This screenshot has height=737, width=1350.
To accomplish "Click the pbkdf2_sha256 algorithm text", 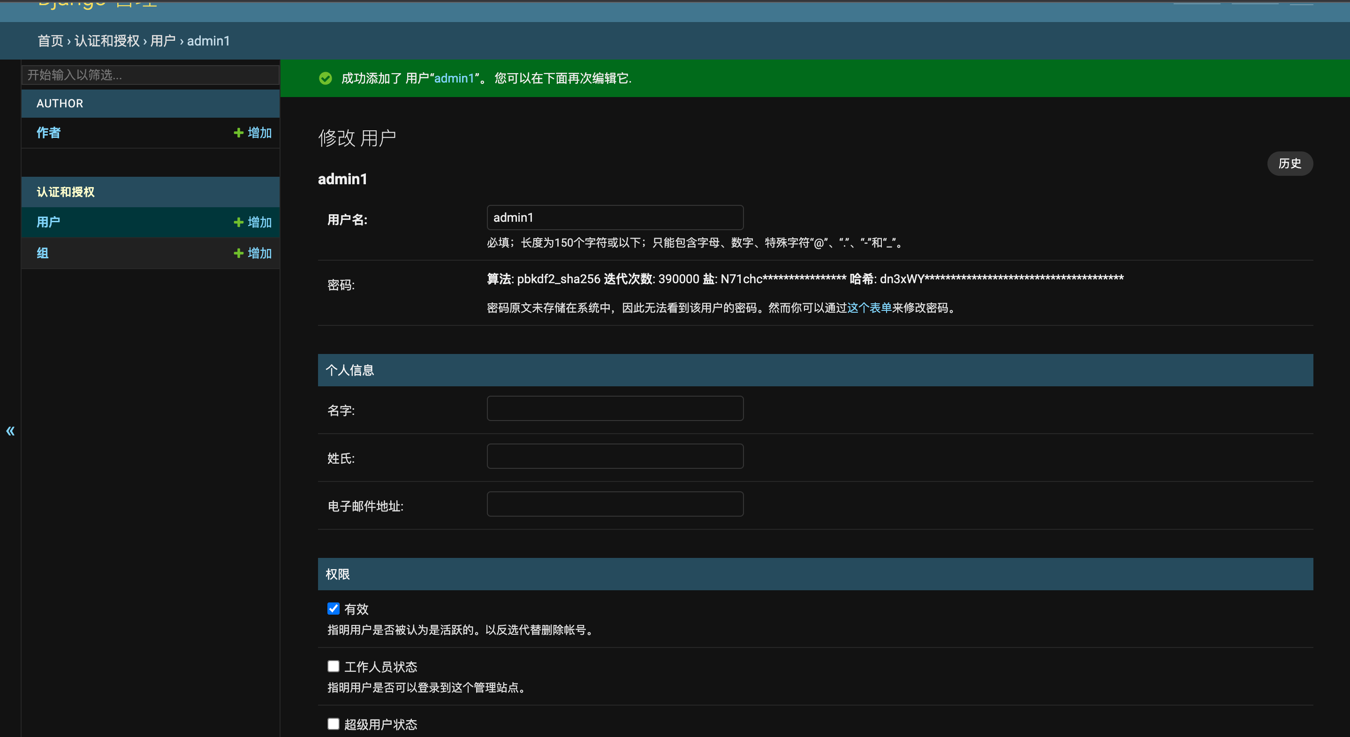I will click(559, 278).
